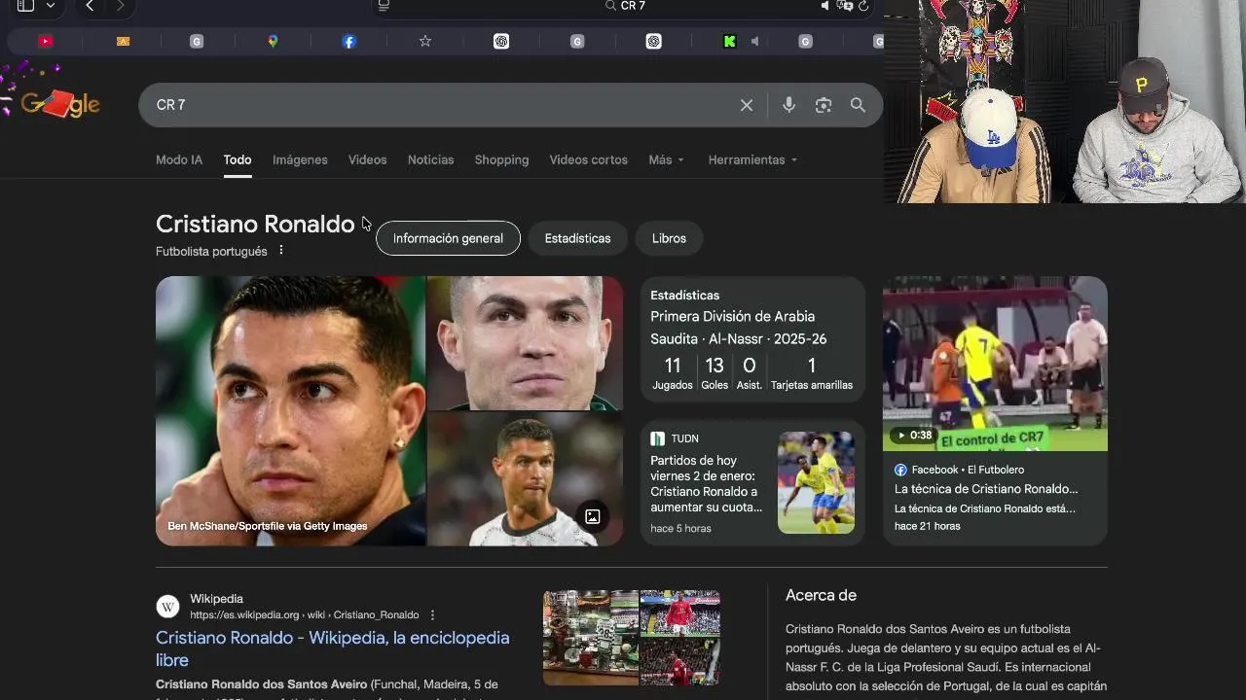Select the Todo results tab
The image size is (1246, 700).
coord(238,159)
